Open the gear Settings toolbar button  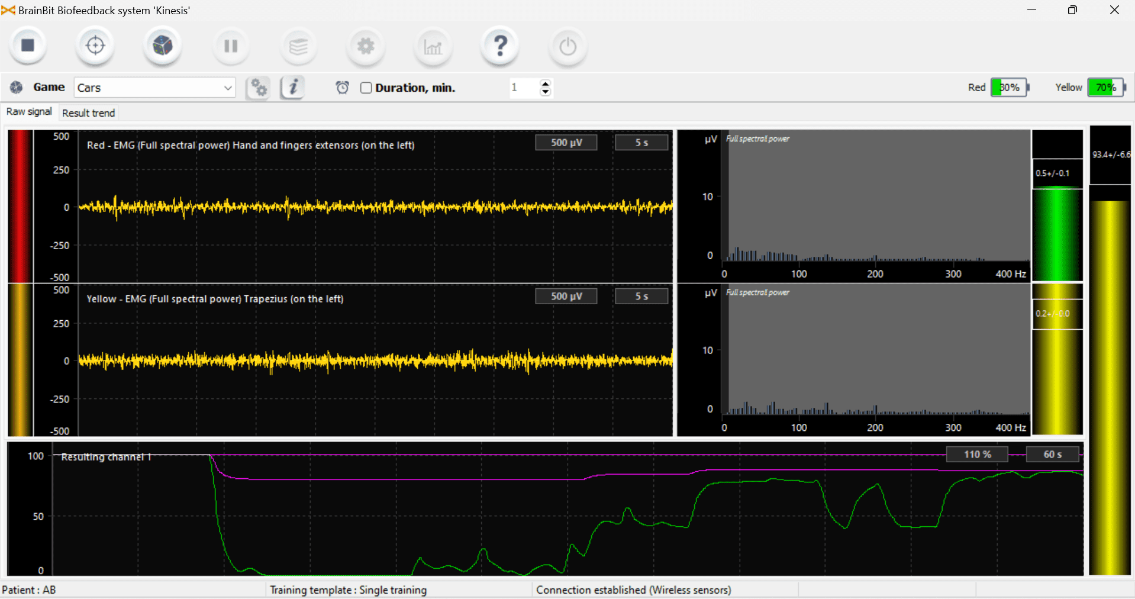coord(366,46)
